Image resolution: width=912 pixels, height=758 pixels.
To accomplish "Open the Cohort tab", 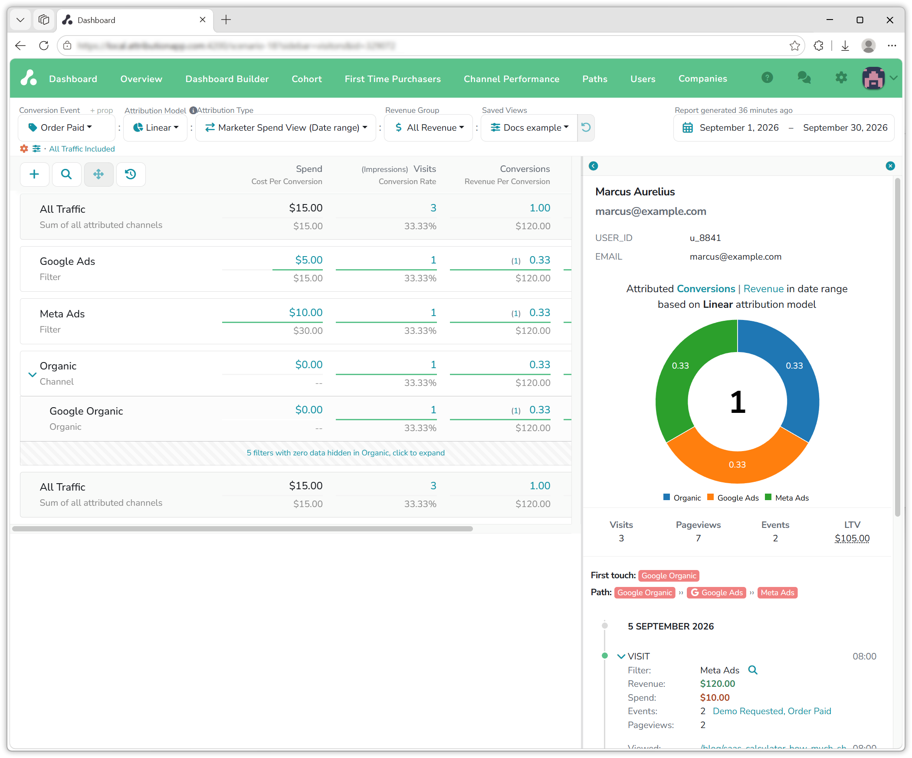I will pyautogui.click(x=307, y=79).
